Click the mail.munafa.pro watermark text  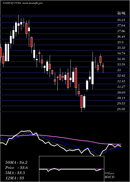32,3
